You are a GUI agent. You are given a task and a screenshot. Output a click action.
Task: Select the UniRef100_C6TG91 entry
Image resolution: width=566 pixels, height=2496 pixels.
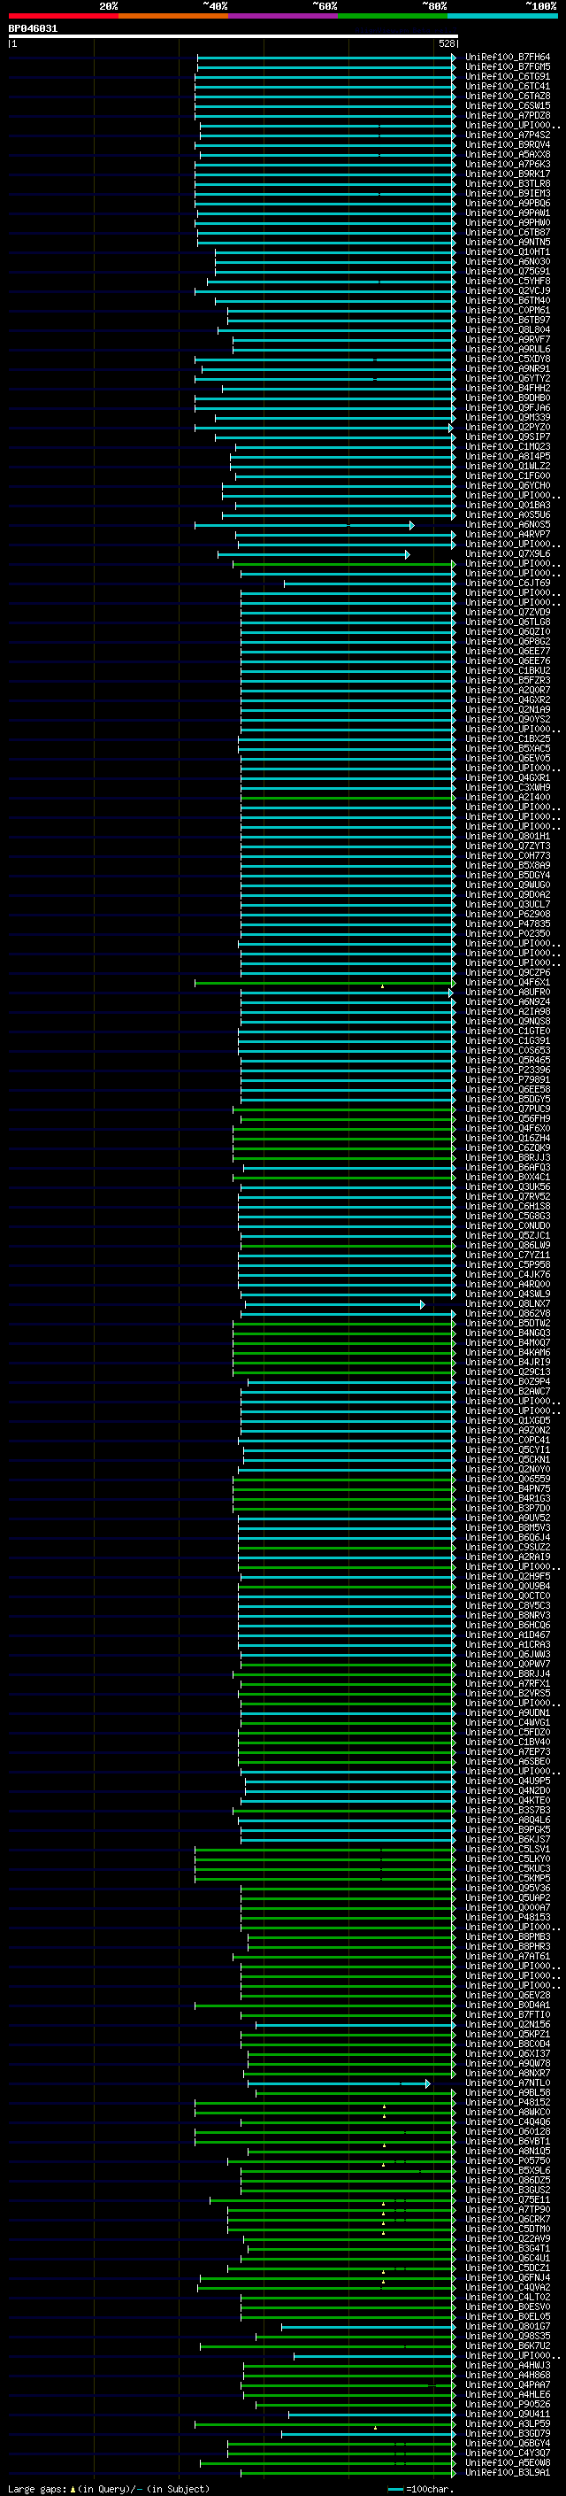pyautogui.click(x=507, y=76)
